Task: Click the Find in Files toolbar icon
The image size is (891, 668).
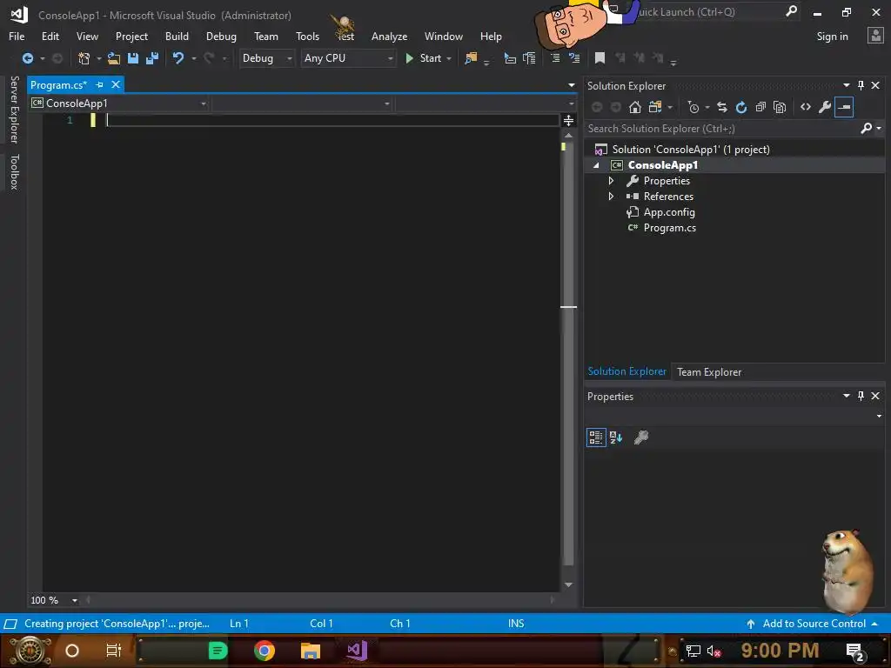Action: coord(471,58)
